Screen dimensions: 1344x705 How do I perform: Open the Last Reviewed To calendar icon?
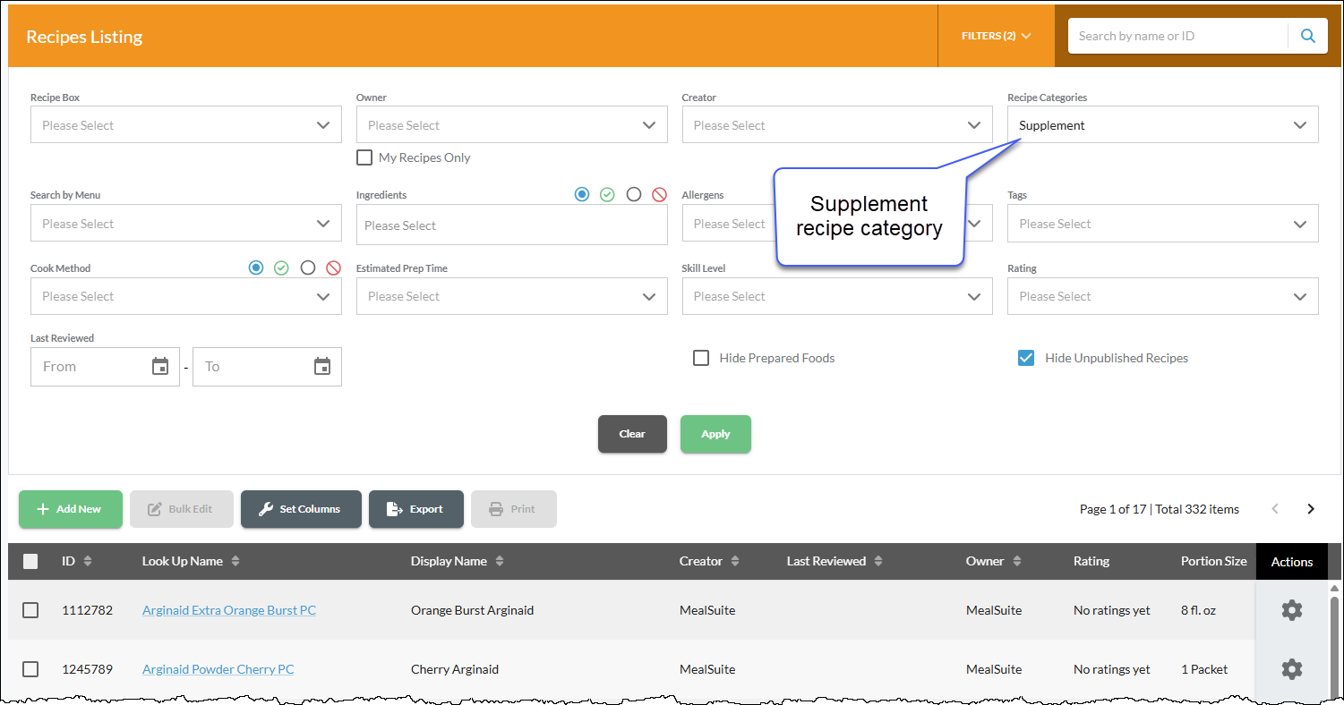[x=322, y=366]
